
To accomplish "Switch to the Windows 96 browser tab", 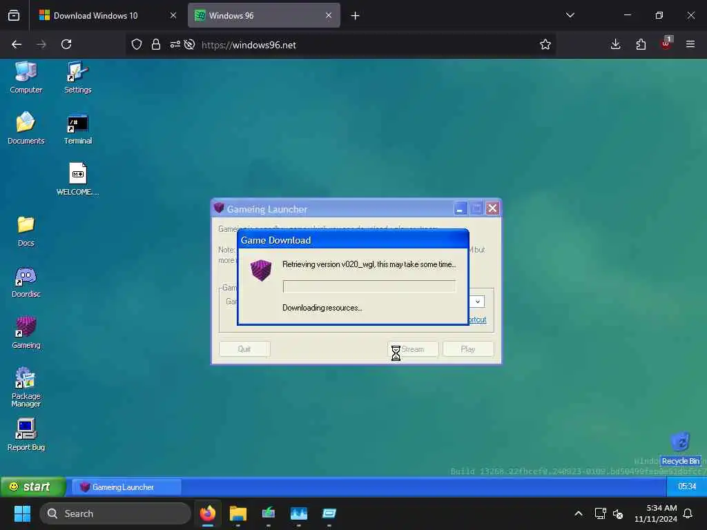I will (264, 15).
